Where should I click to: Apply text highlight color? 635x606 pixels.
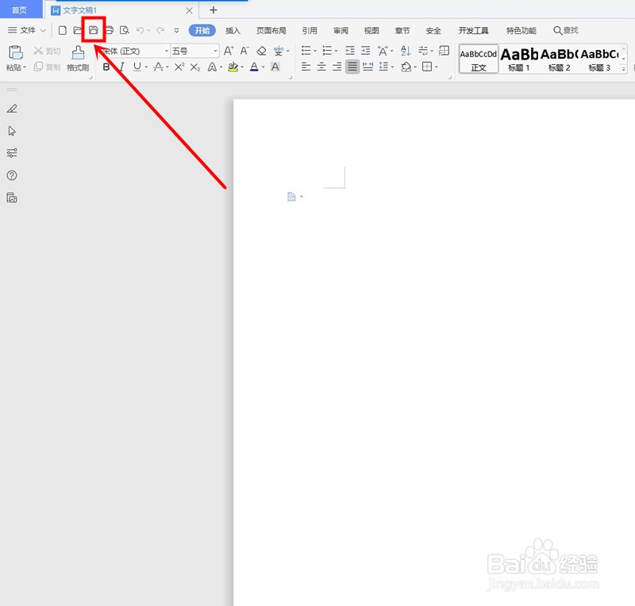click(x=233, y=67)
